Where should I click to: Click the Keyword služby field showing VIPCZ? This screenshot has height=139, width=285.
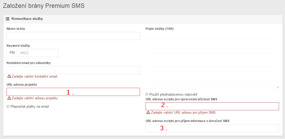point(38,53)
